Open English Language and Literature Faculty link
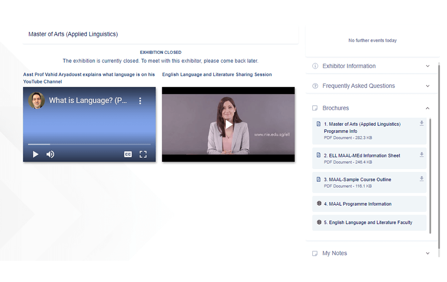The height and width of the screenshot is (282, 447). 369,222
